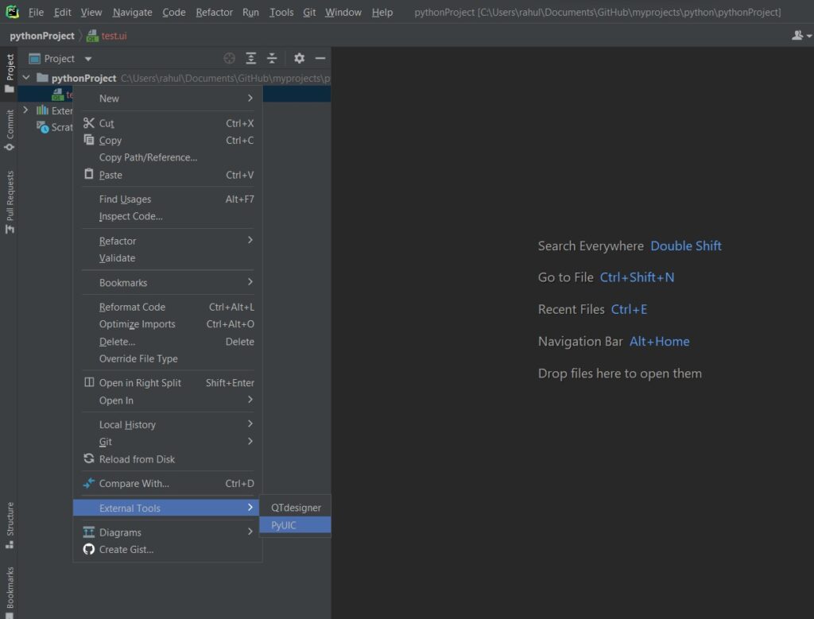Viewport: 814px width, 619px height.
Task: Expand the External Libraries node
Action: 26,110
